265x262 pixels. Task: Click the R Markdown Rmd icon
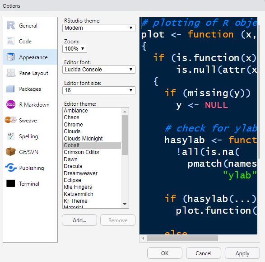click(11, 104)
